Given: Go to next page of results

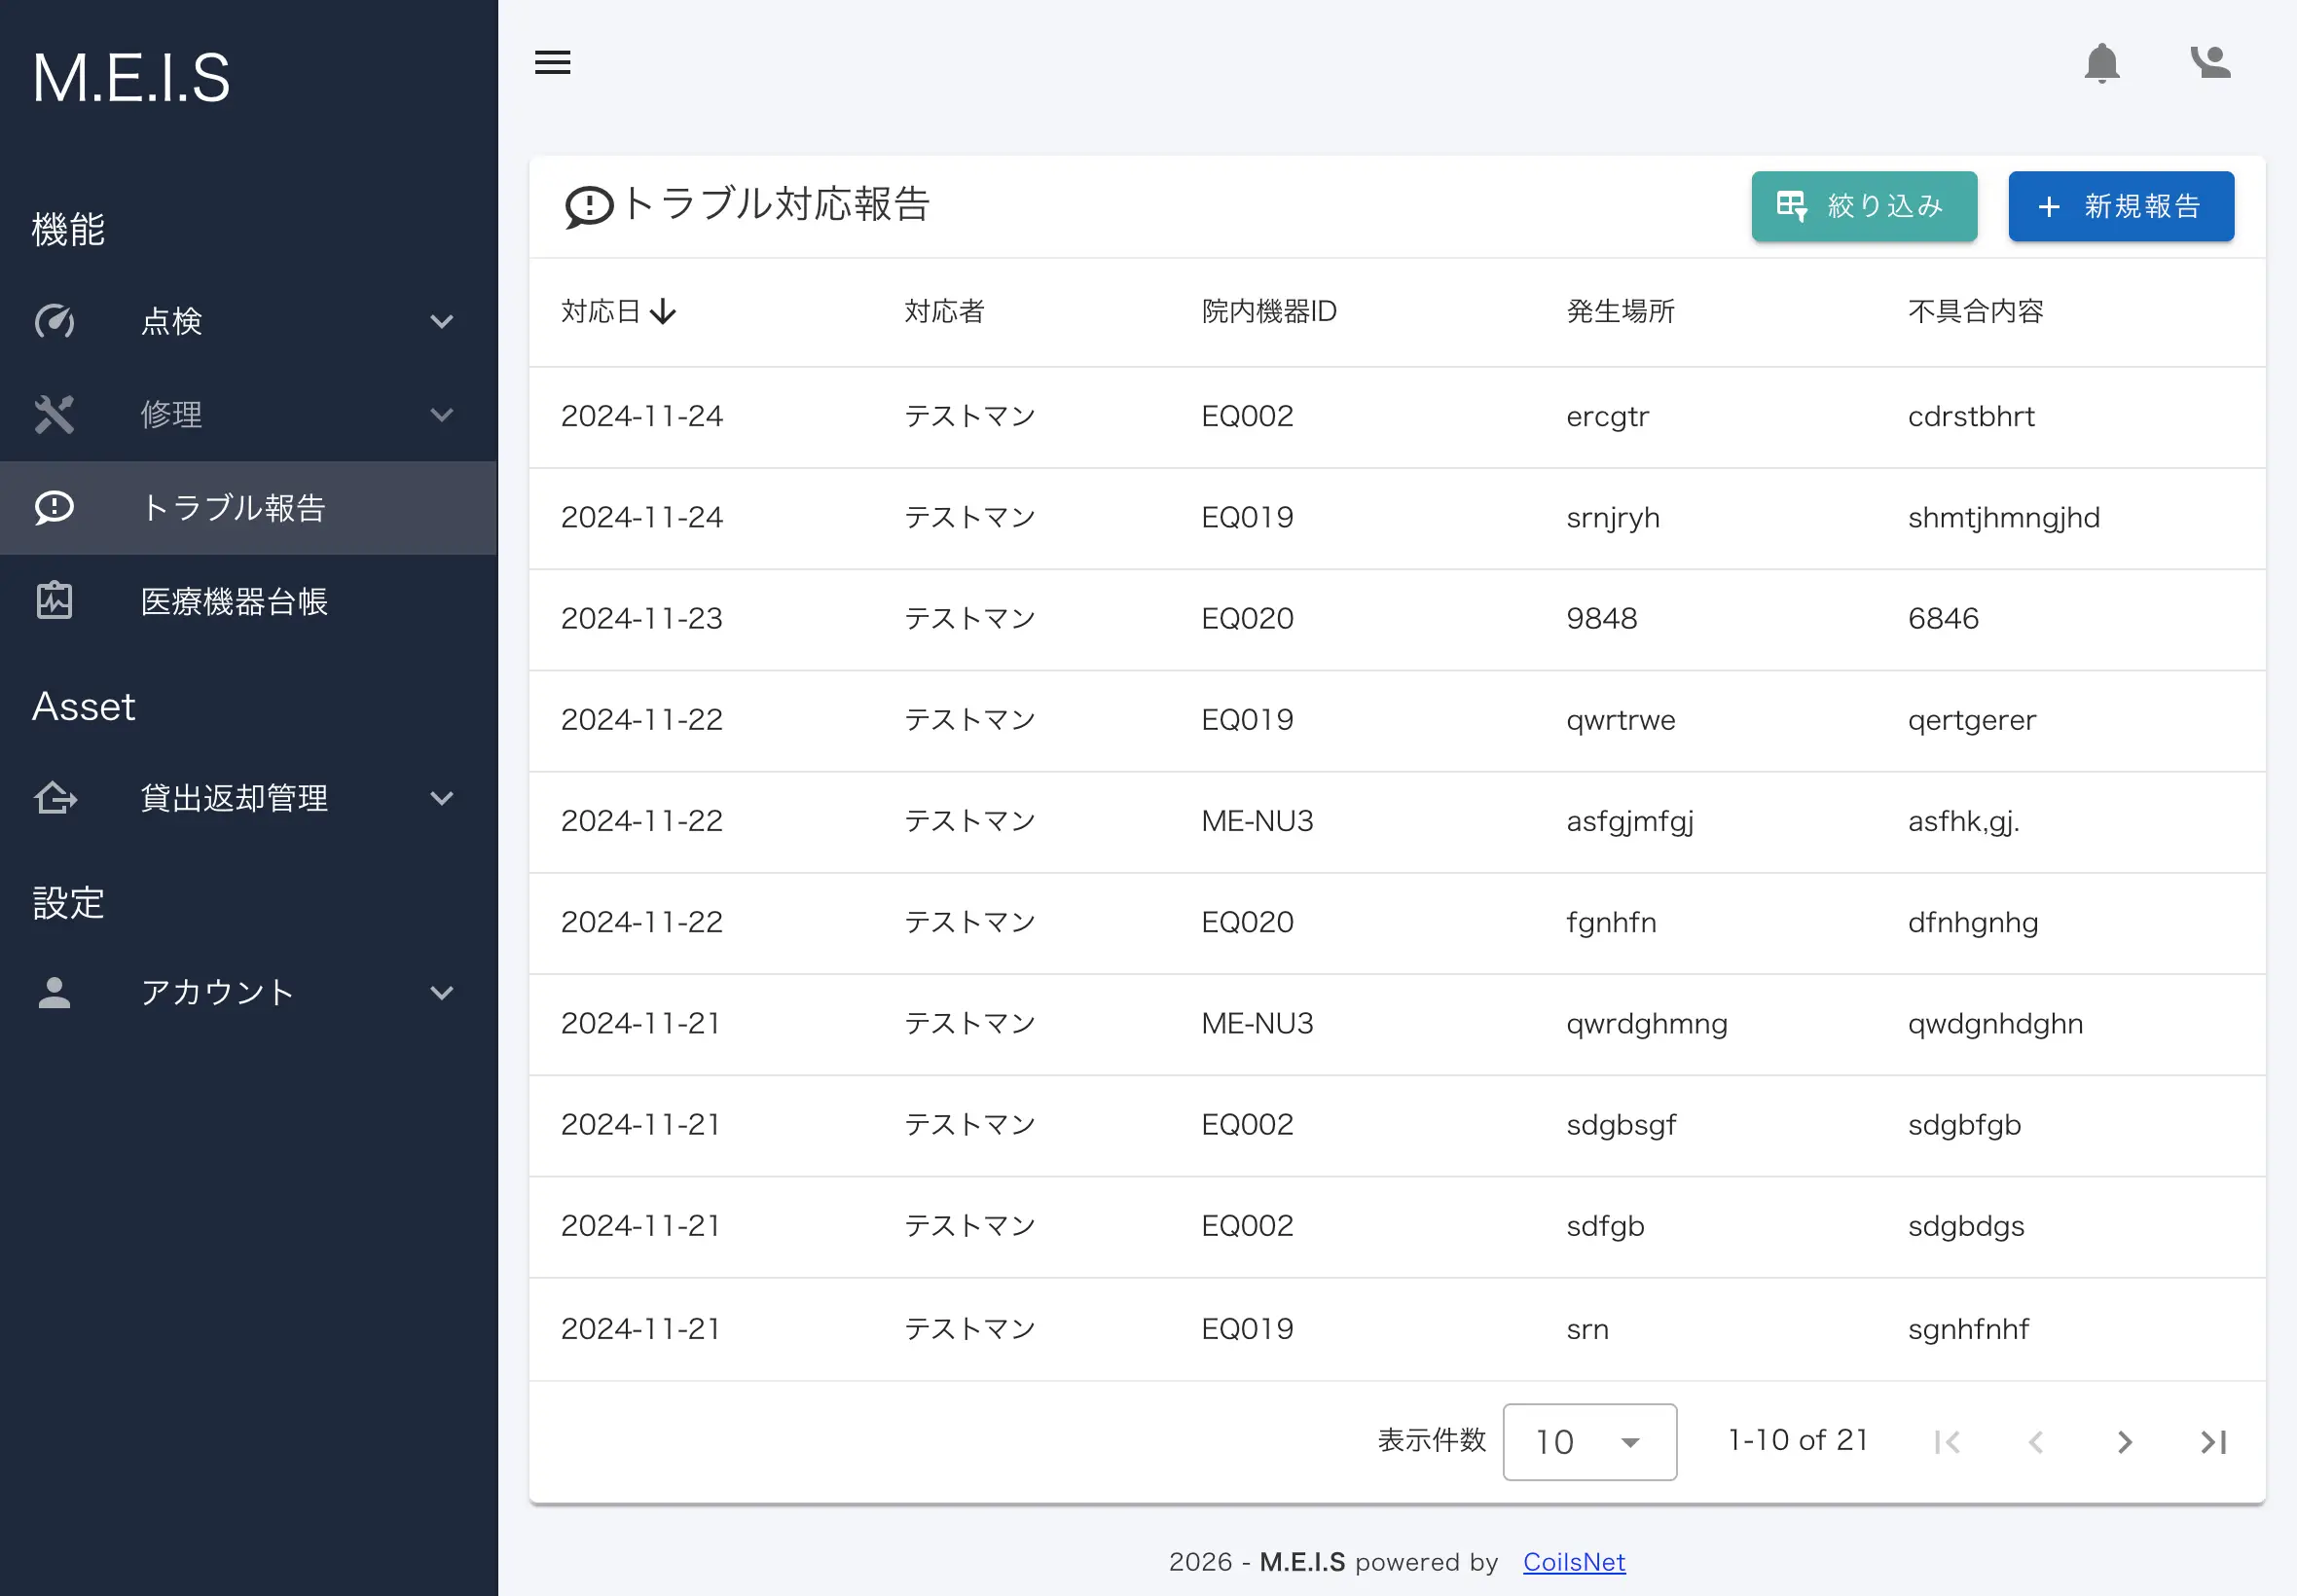Looking at the screenshot, I should [2124, 1442].
